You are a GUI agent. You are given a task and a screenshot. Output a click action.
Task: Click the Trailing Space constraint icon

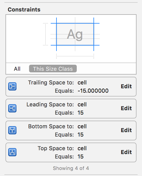click(x=12, y=86)
